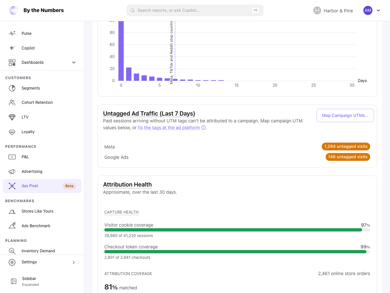Click Map Campaign UTMs button
This screenshot has width=390, height=293.
[345, 115]
